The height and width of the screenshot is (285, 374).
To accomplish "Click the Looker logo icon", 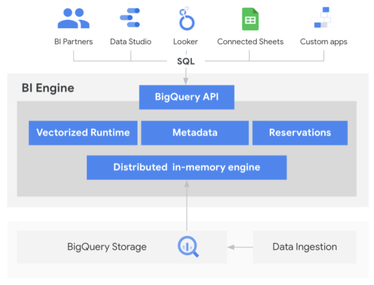I will pos(187,19).
